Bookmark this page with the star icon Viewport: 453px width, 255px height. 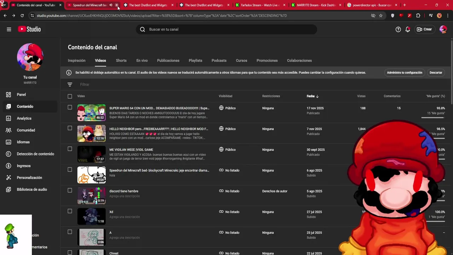(381, 16)
